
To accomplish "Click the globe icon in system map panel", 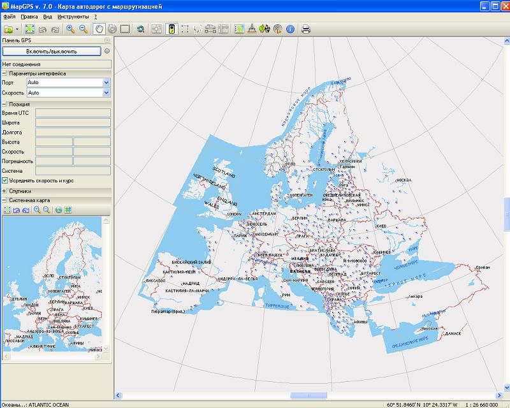I will (x=58, y=210).
